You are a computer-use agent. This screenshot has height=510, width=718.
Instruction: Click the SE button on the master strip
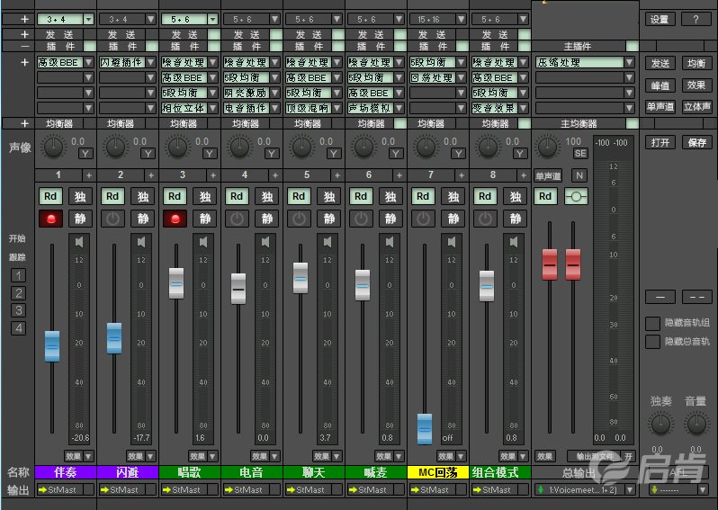click(580, 154)
